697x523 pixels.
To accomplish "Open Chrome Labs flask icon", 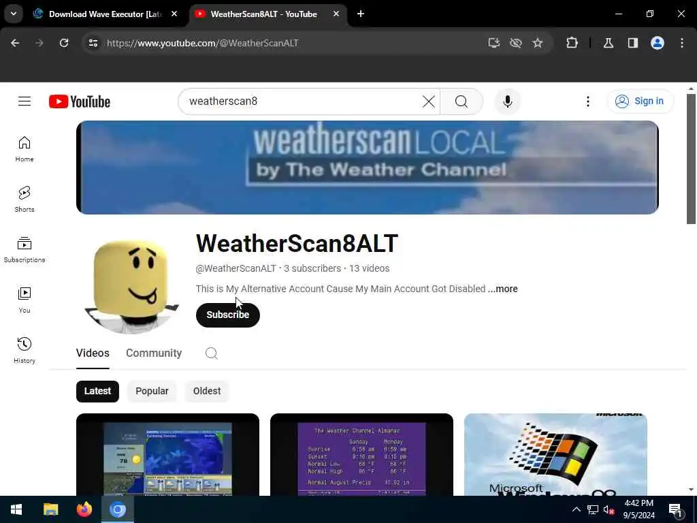I will pyautogui.click(x=609, y=43).
